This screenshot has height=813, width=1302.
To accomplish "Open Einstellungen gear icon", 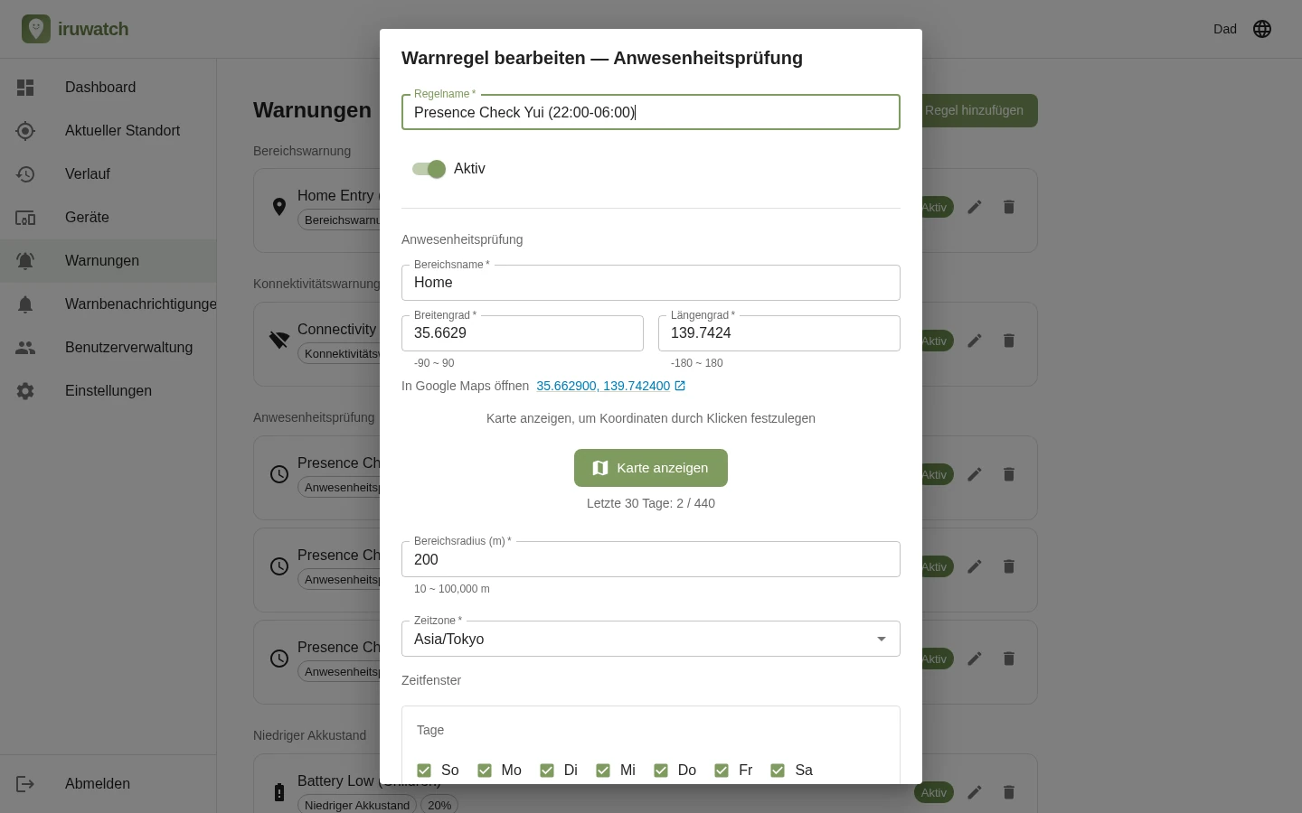I will click(x=25, y=391).
